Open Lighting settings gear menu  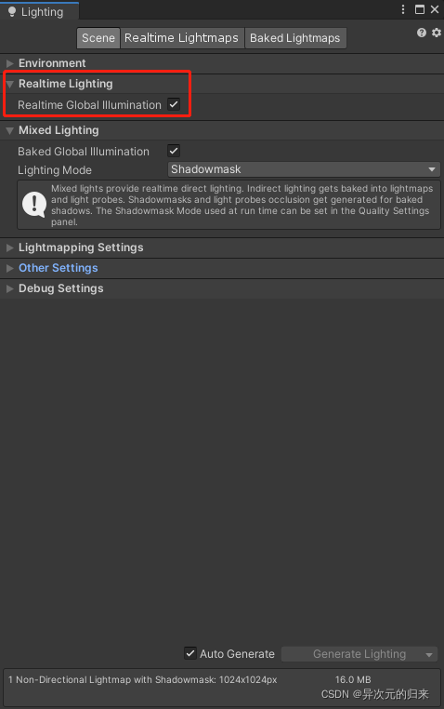[x=437, y=33]
